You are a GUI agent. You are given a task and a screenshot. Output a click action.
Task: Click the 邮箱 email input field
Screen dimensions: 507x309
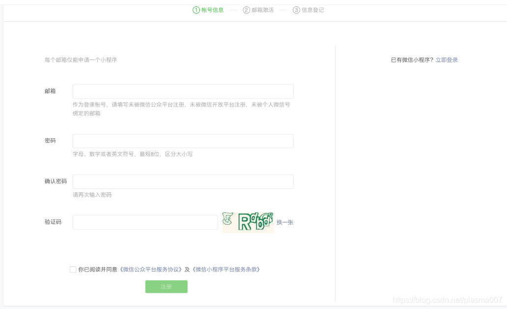click(182, 91)
